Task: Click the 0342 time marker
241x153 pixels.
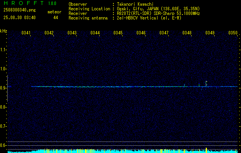Action: (49, 33)
